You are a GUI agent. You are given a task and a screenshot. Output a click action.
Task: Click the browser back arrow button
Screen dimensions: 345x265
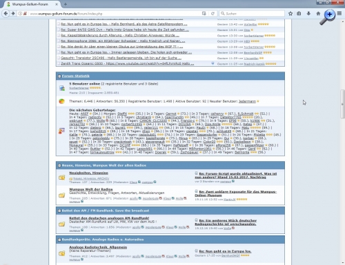[x=6, y=14]
